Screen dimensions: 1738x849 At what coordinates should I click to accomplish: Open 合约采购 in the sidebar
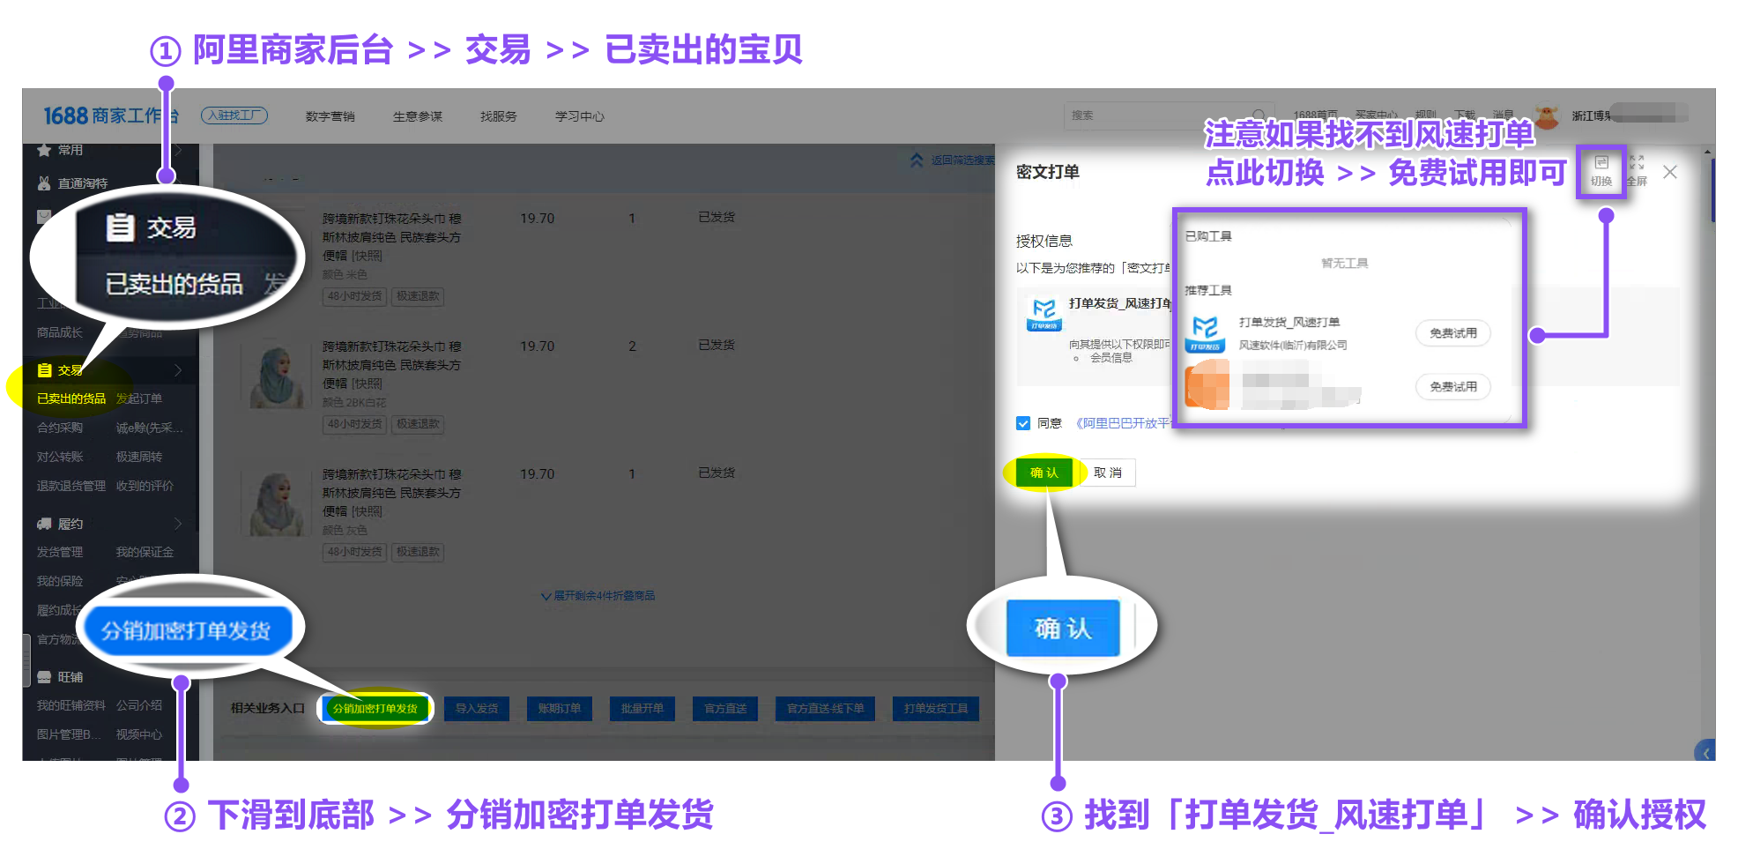click(x=60, y=428)
